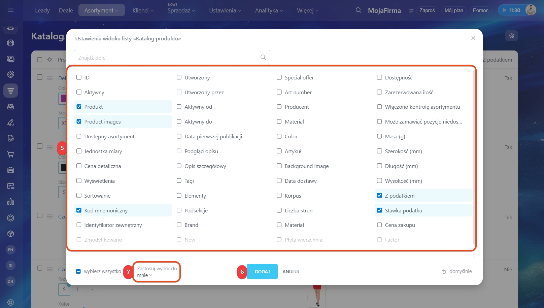Expand the Więcej menu
Image resolution: width=544 pixels, height=308 pixels.
[307, 10]
